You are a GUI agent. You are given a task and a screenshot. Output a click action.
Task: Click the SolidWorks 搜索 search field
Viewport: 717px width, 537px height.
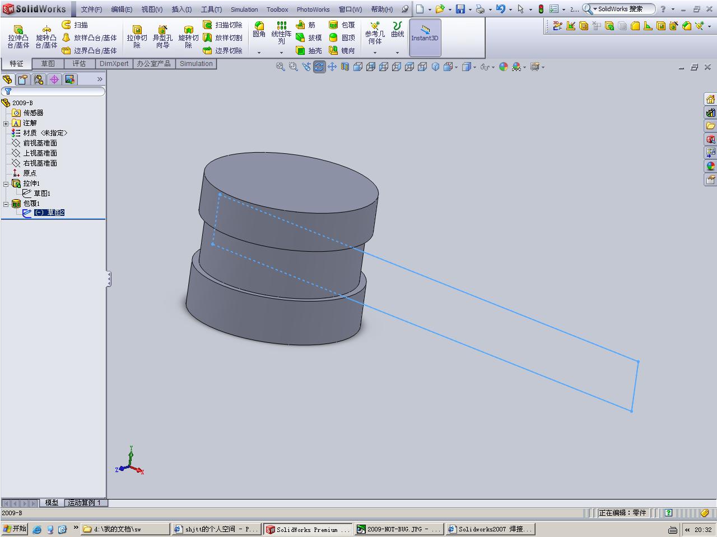(622, 9)
